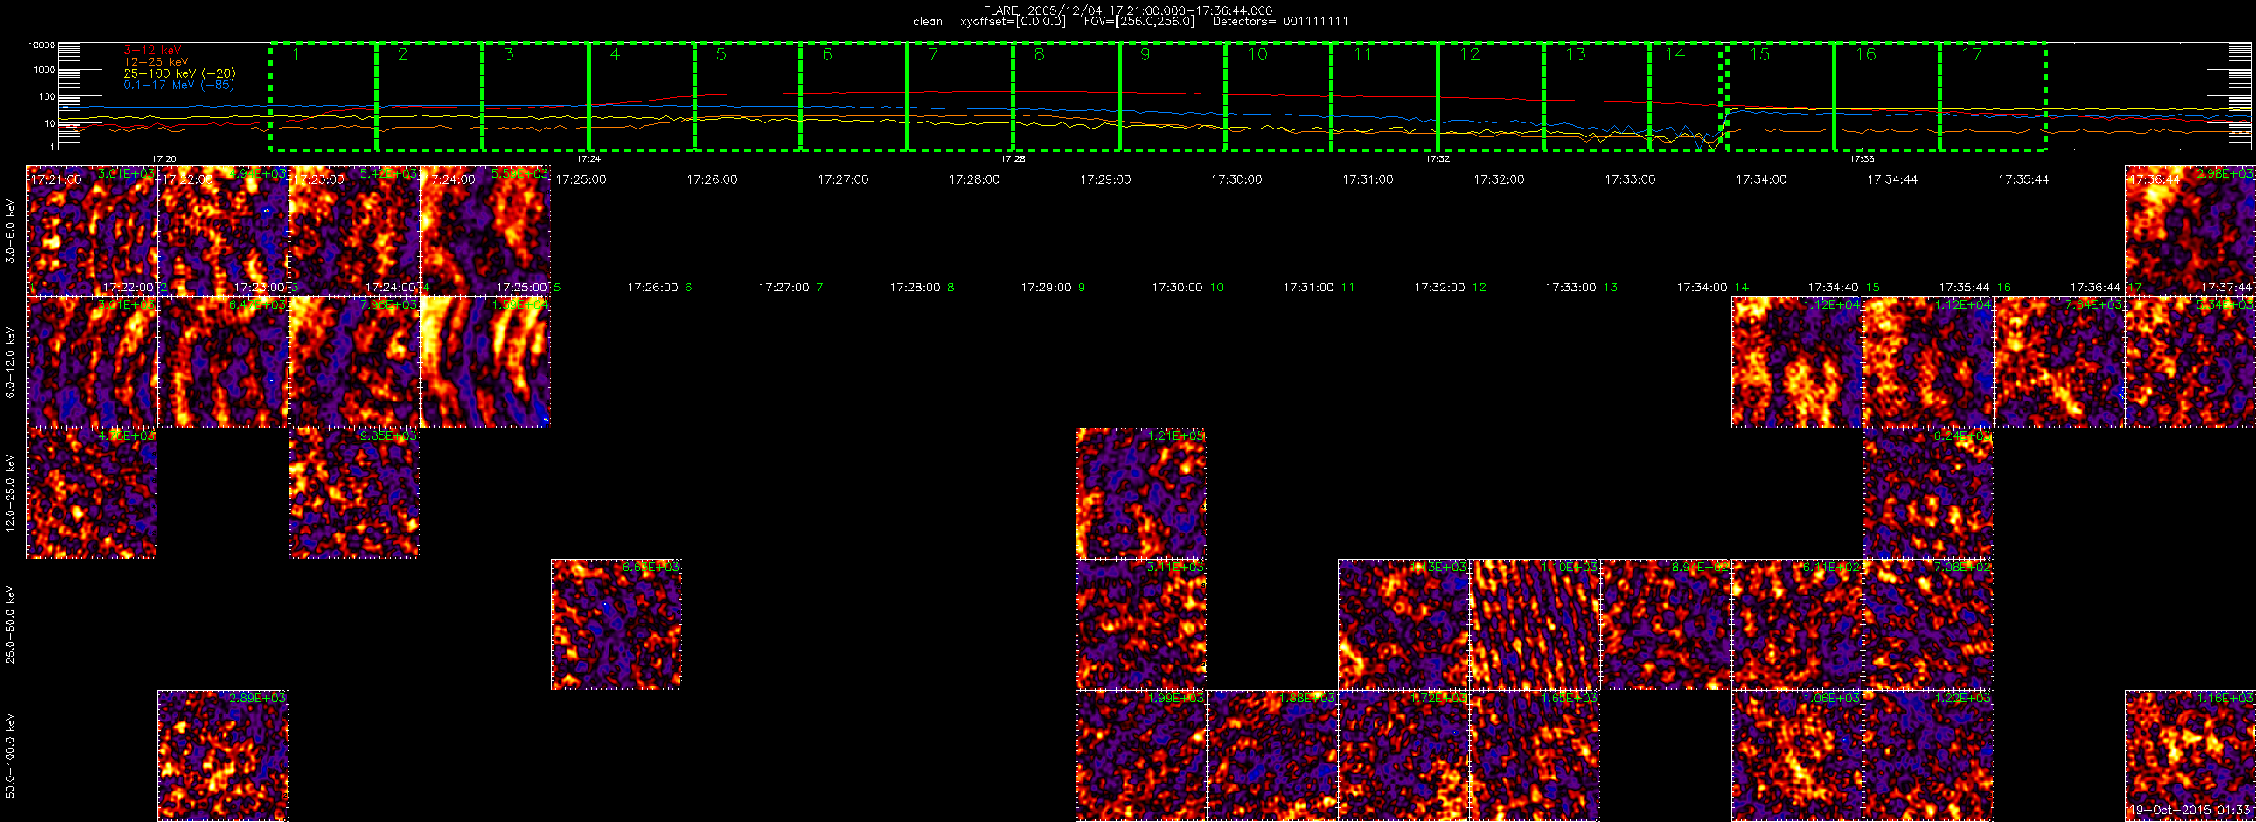Open the 3.0-6.0 keV image at 17:22:00
Image resolution: width=2256 pixels, height=822 pixels.
click(223, 231)
